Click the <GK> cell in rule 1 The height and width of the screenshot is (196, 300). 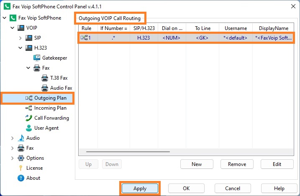202,38
